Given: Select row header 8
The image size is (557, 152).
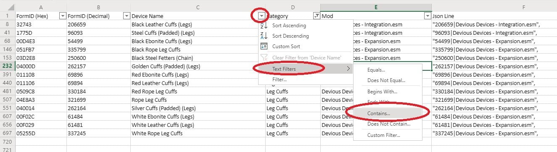Looking at the screenshot, I should pos(8,25).
